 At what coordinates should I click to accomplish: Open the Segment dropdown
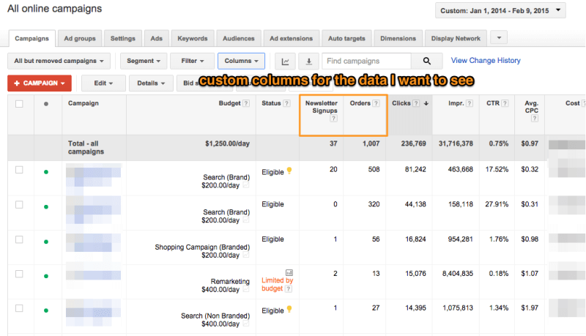point(144,61)
